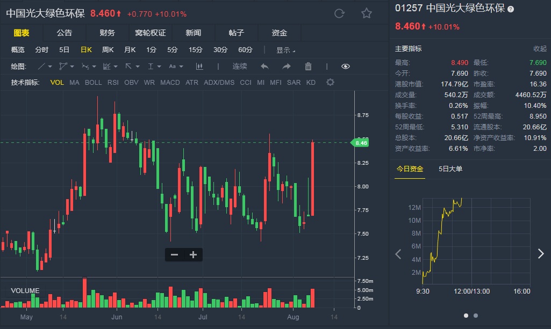
Task: Collapse main indicators with 收起
Action: coord(540,49)
